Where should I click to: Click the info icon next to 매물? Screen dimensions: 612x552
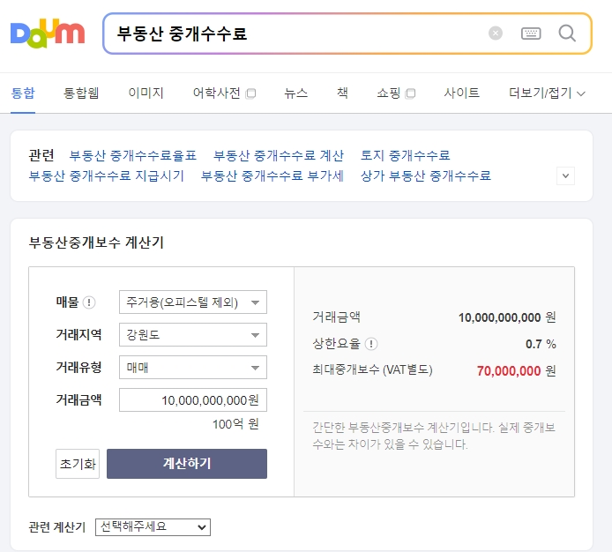89,302
